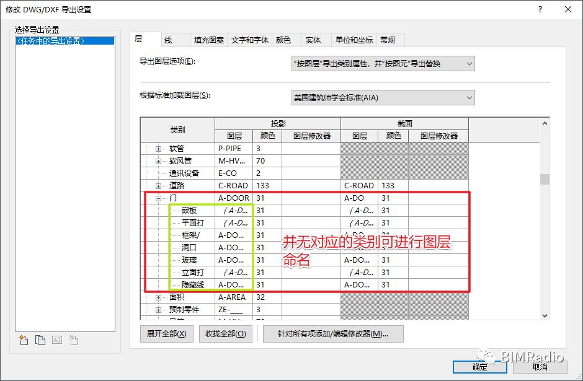Image resolution: width=583 pixels, height=381 pixels.
Task: Switch to the 填充图案 tab
Action: click(x=209, y=40)
